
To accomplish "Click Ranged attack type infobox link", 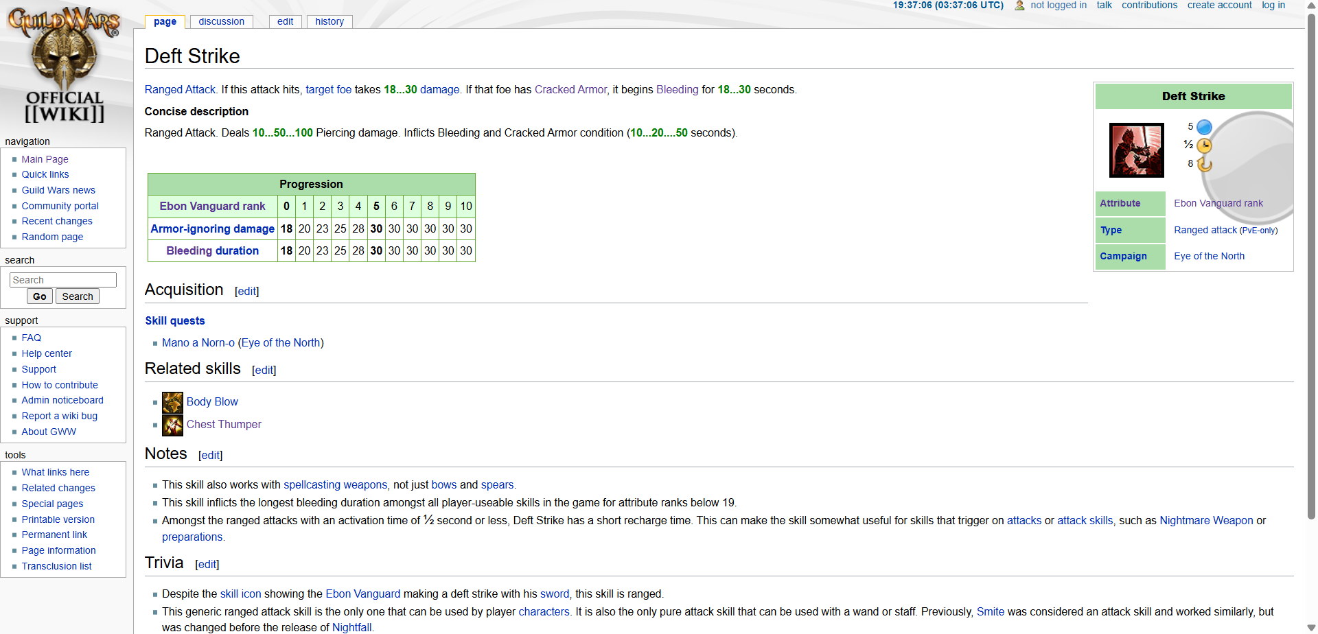I will tap(1205, 230).
